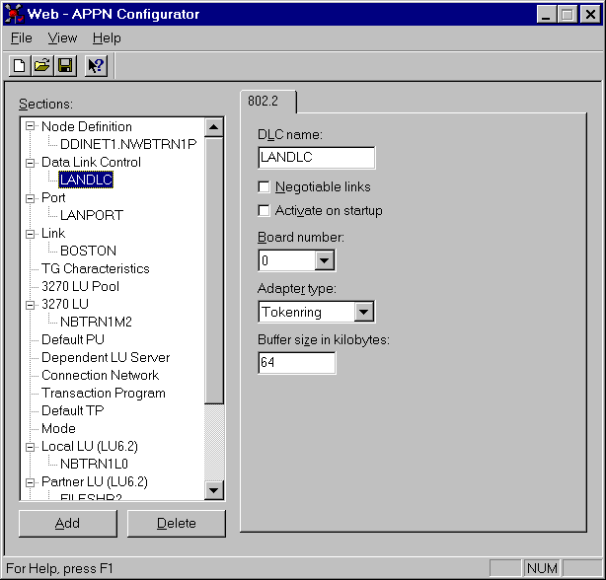Open the Board number dropdown
Viewport: 606px width, 580px height.
[325, 260]
